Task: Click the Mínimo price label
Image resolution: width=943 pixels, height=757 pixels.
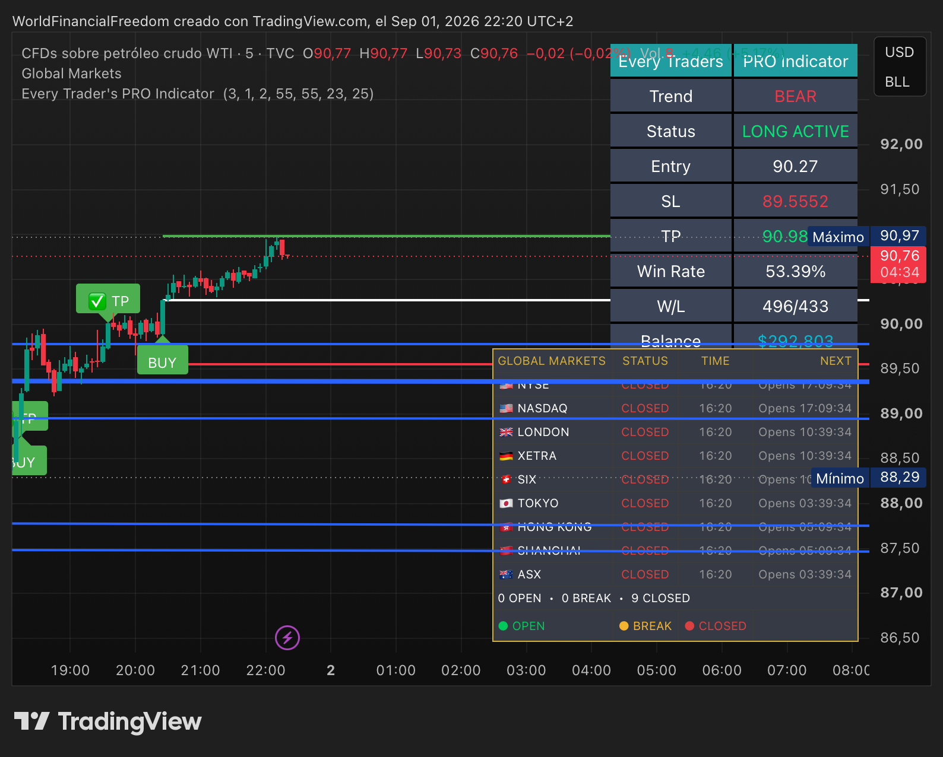Action: [840, 478]
